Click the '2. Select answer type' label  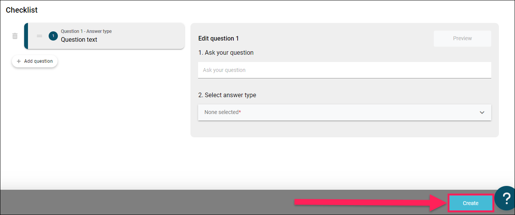(x=227, y=95)
